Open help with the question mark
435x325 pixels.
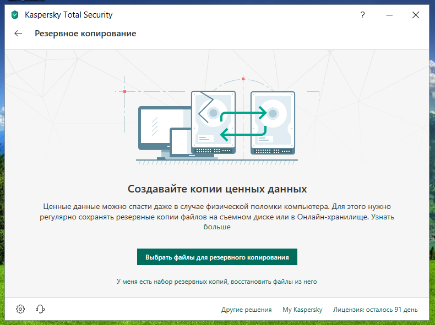click(363, 15)
